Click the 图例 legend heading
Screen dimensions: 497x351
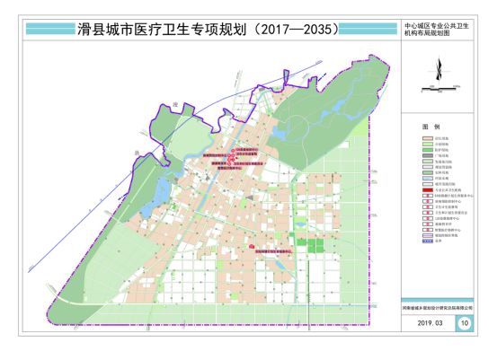pyautogui.click(x=431, y=127)
